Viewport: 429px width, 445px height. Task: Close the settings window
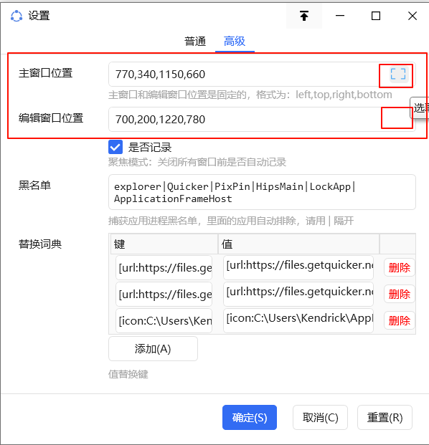(x=412, y=16)
